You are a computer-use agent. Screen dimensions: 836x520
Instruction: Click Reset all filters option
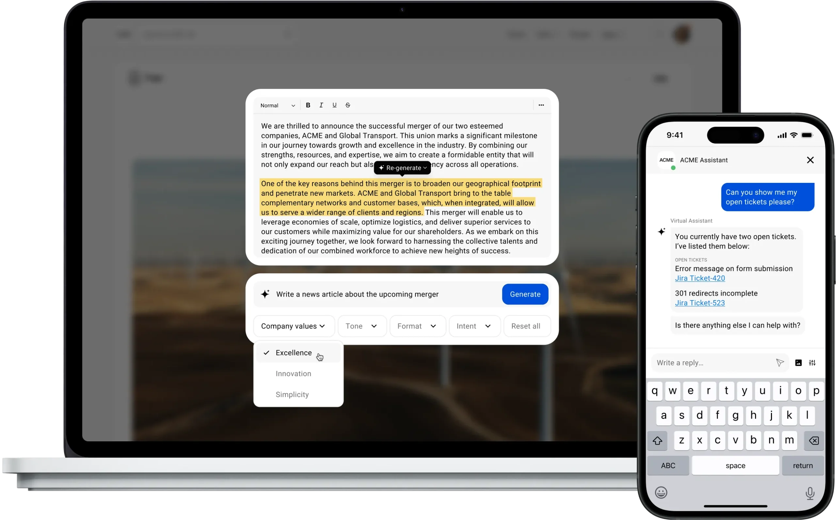(525, 325)
